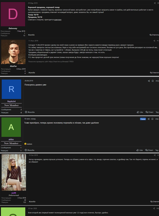Open Delrevory's user profile link

pos(13,28)
